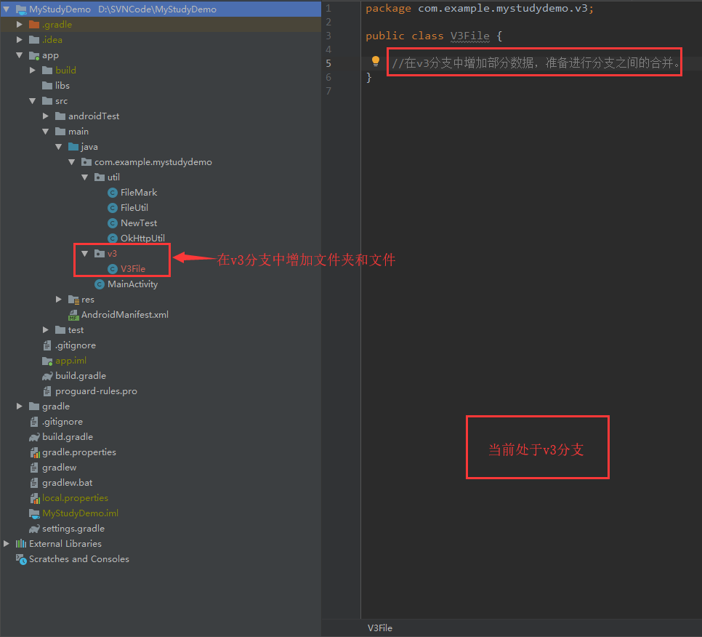Click the V3File breadcrumb at editor bottom

click(x=379, y=628)
